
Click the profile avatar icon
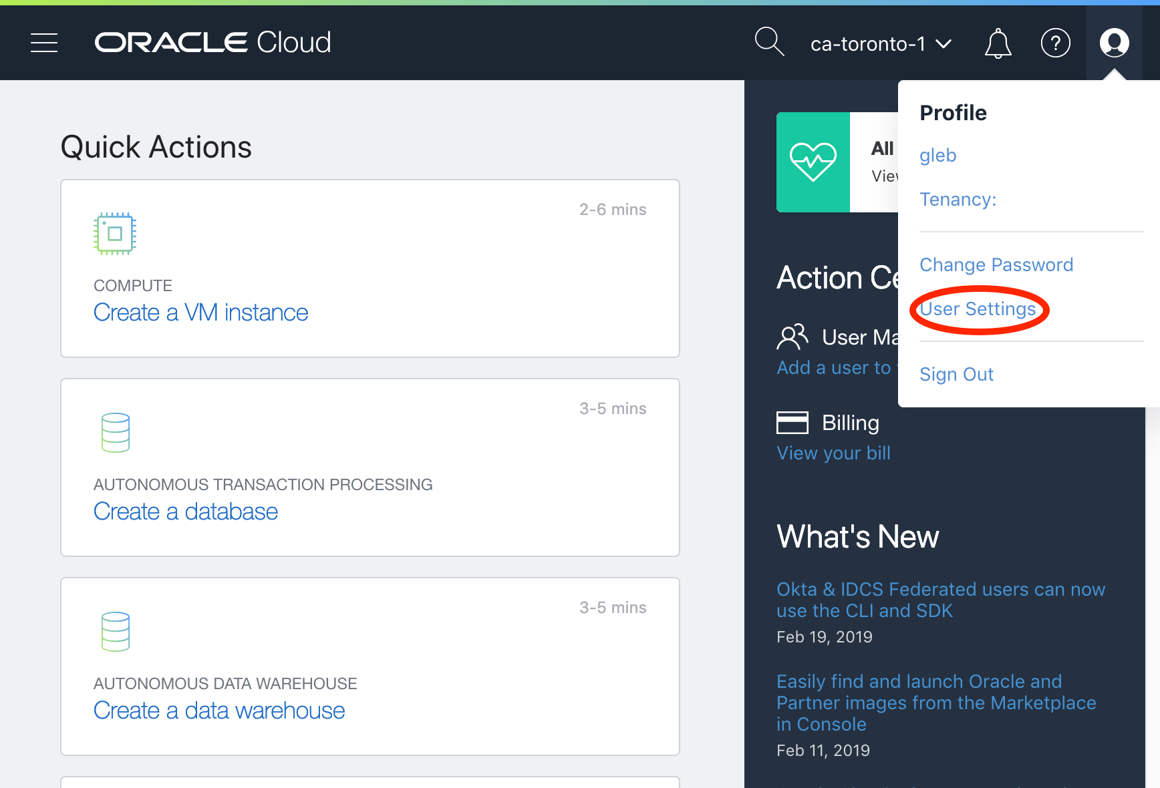(1113, 42)
